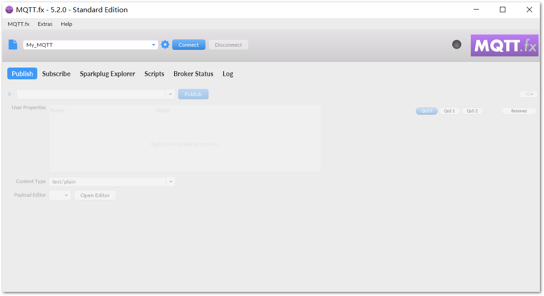Image resolution: width=544 pixels, height=296 pixels.
Task: Open the Help menu
Action: 66,24
